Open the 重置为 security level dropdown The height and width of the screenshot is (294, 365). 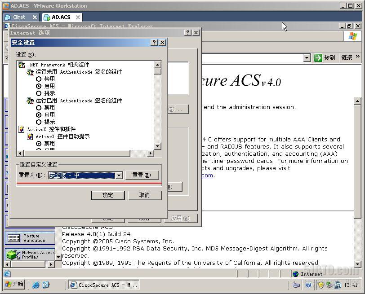[119, 175]
